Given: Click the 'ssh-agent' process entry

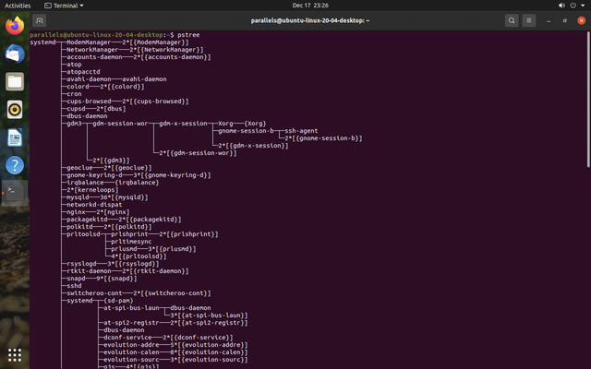Looking at the screenshot, I should (301, 131).
